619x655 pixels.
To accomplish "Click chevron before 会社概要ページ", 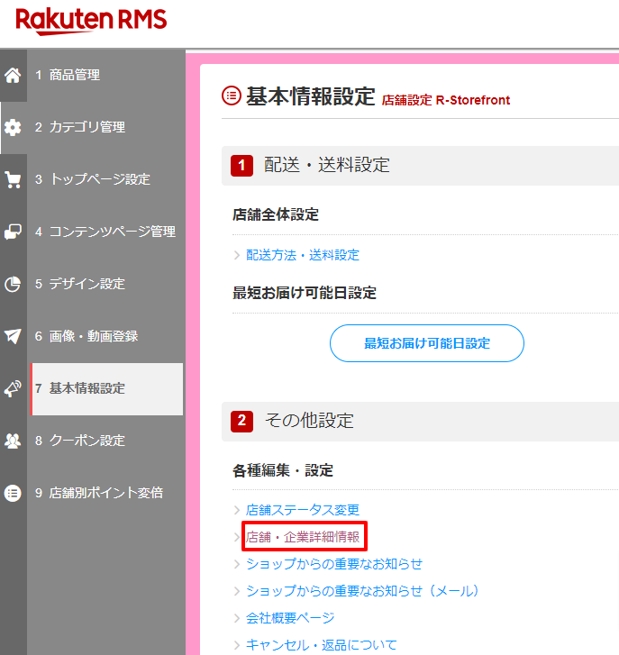I will 237,618.
